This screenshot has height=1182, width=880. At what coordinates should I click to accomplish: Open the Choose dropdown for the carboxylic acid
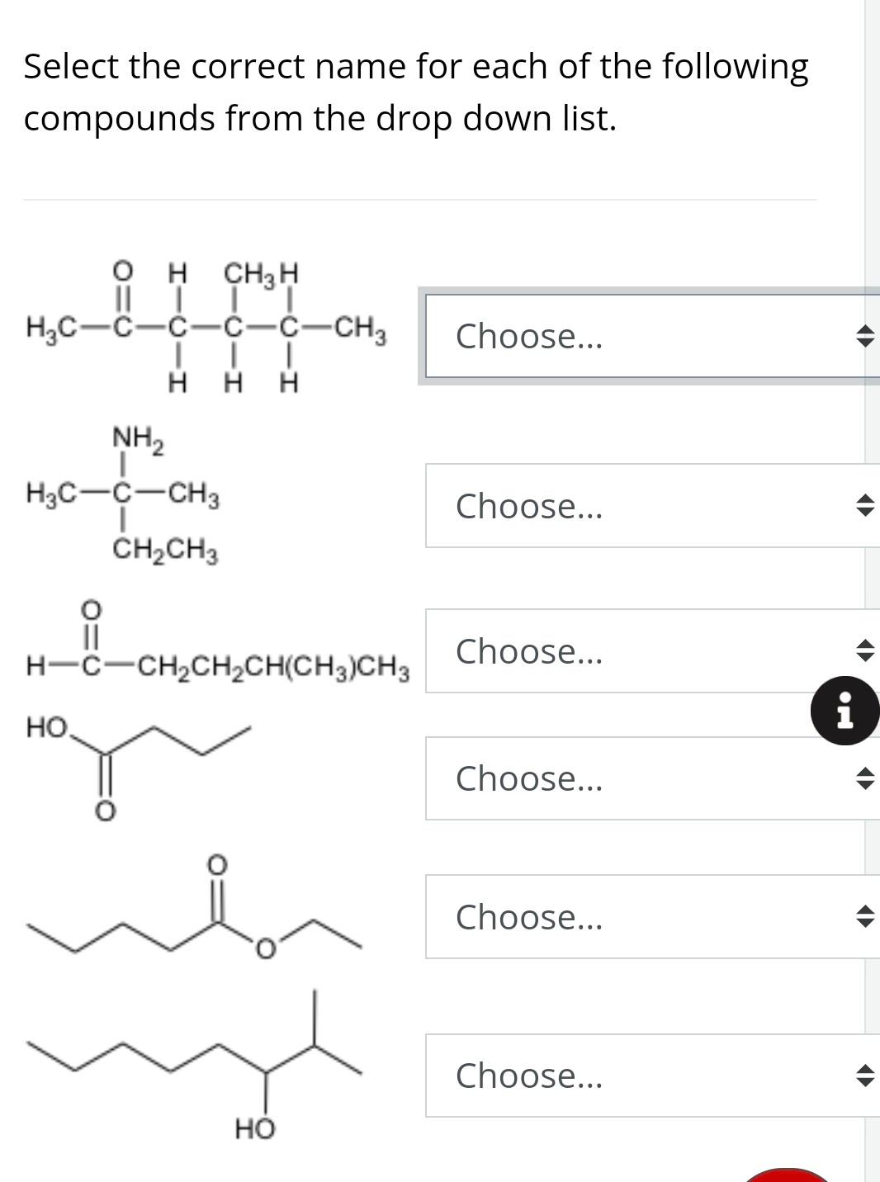[x=644, y=778]
